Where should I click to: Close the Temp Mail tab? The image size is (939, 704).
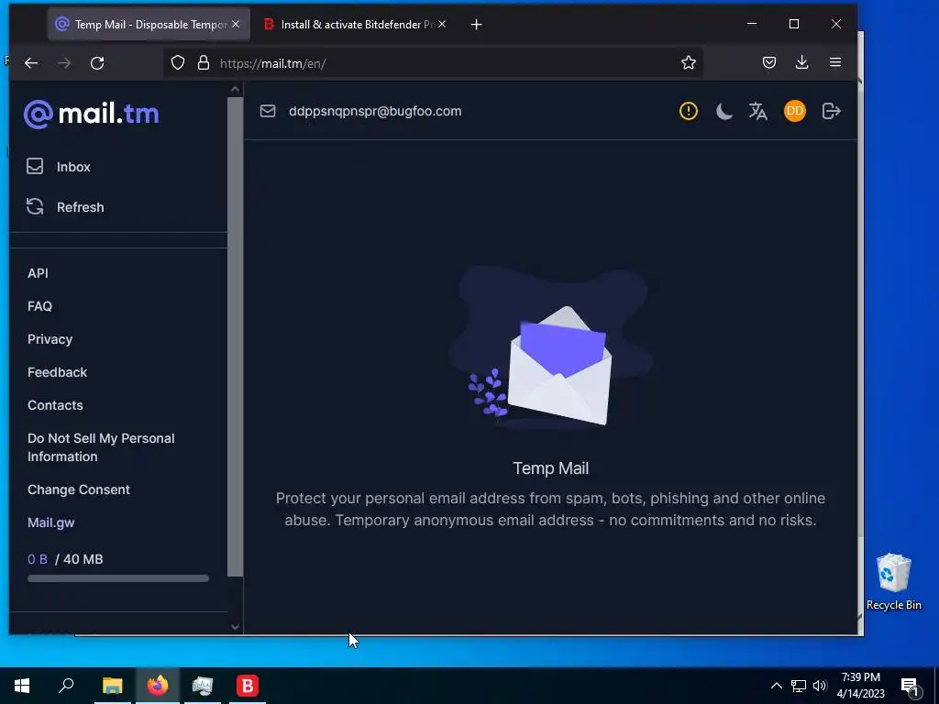pos(236,24)
